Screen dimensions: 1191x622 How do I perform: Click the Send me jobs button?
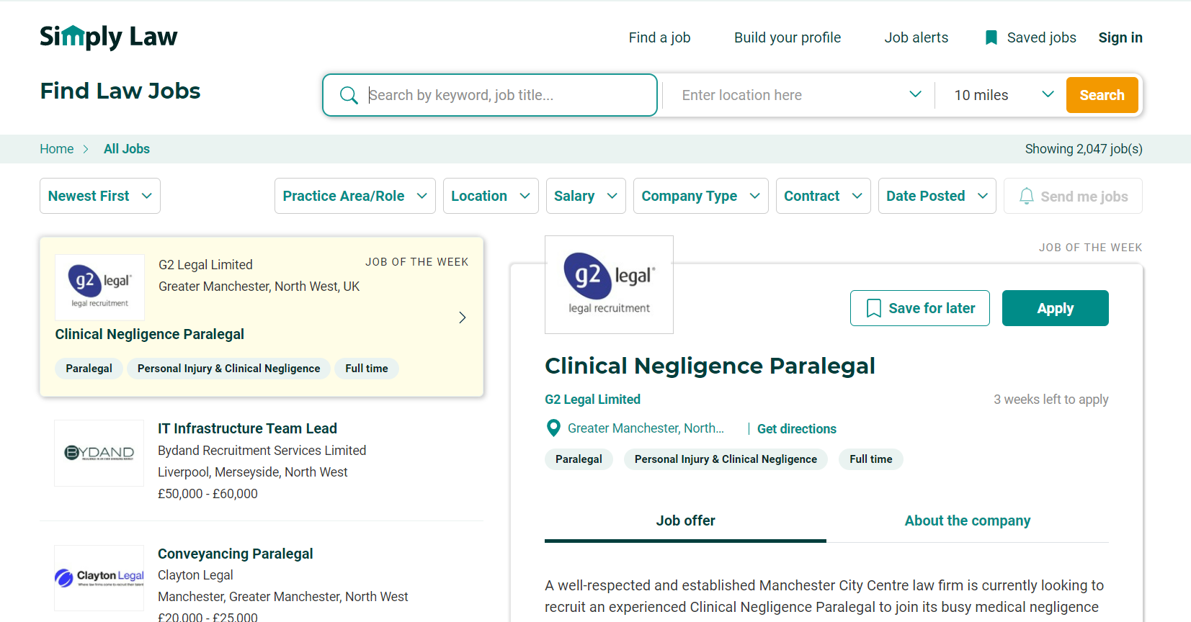coord(1073,196)
